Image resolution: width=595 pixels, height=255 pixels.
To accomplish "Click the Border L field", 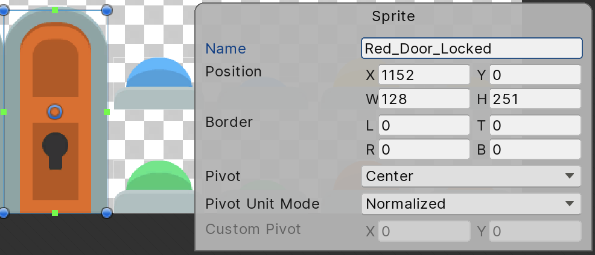I will click(424, 126).
